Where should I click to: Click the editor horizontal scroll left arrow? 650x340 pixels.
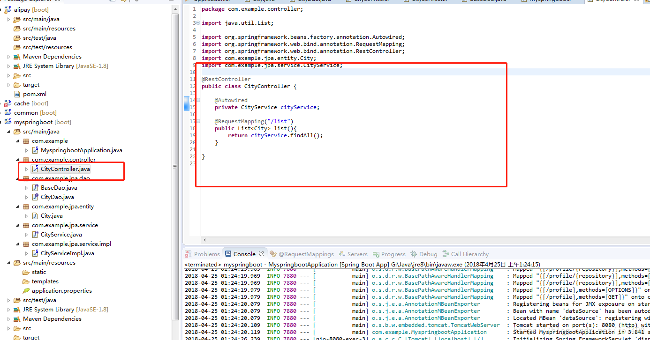pos(204,240)
